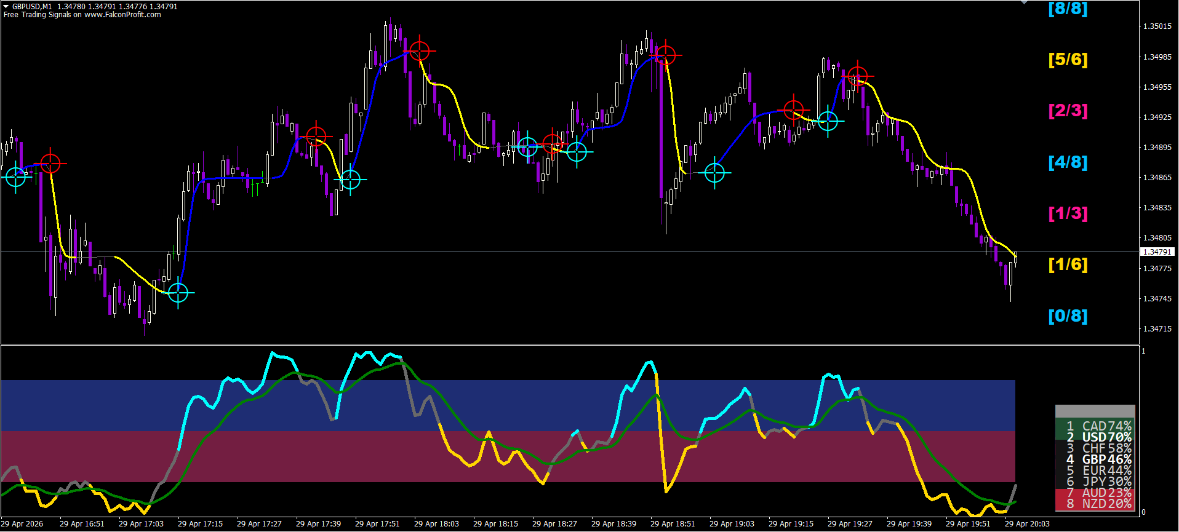Click the lowest cyan crosshair signal marker
Image resolution: width=1179 pixels, height=532 pixels.
[178, 293]
